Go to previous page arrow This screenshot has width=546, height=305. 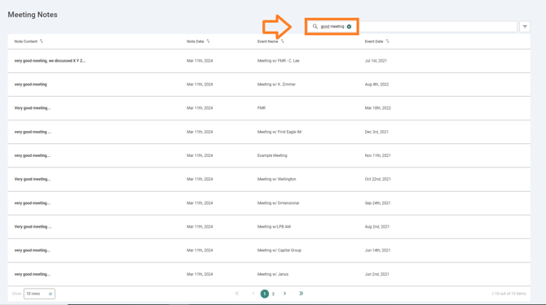[253, 294]
